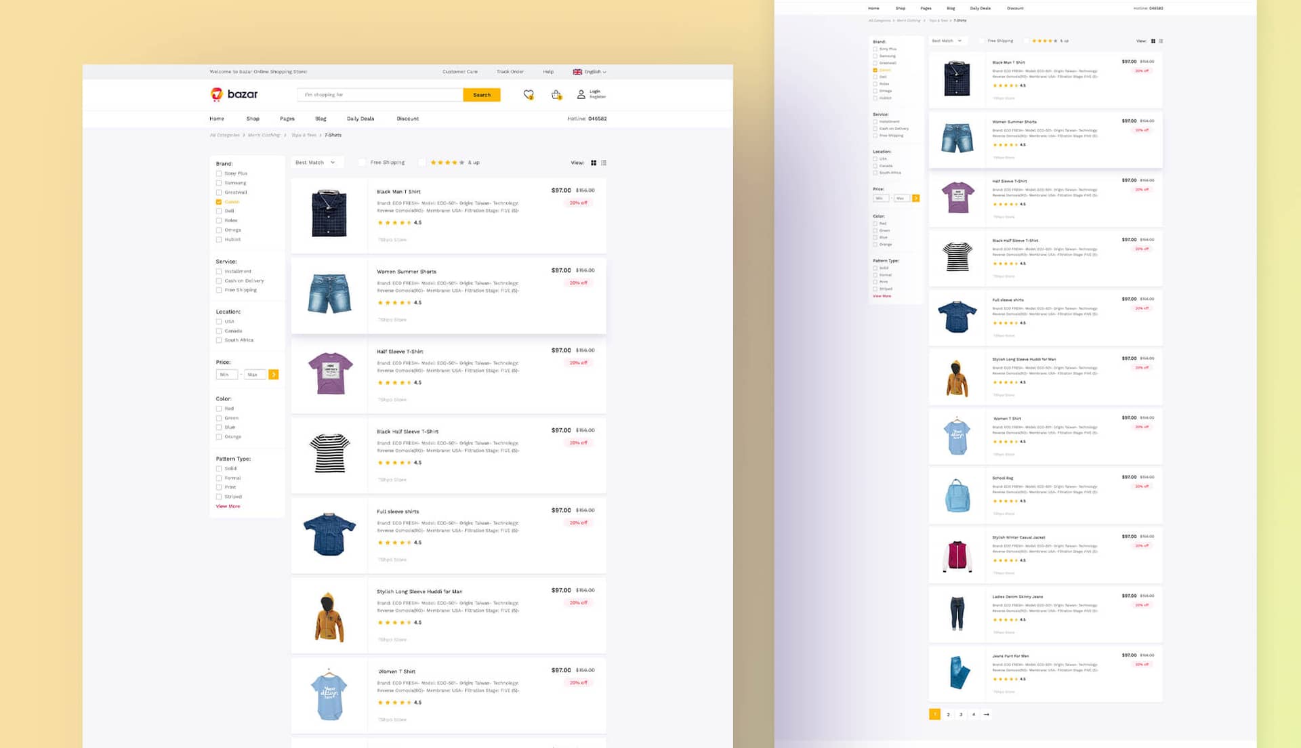Open the Customer Care link

point(460,72)
